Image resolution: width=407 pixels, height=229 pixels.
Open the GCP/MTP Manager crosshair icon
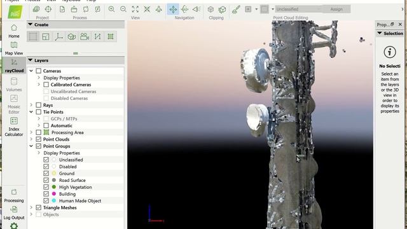tap(48, 9)
